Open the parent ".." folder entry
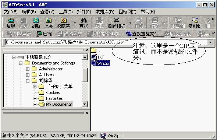Screen dimensions: 217x140 (x=96, y=50)
